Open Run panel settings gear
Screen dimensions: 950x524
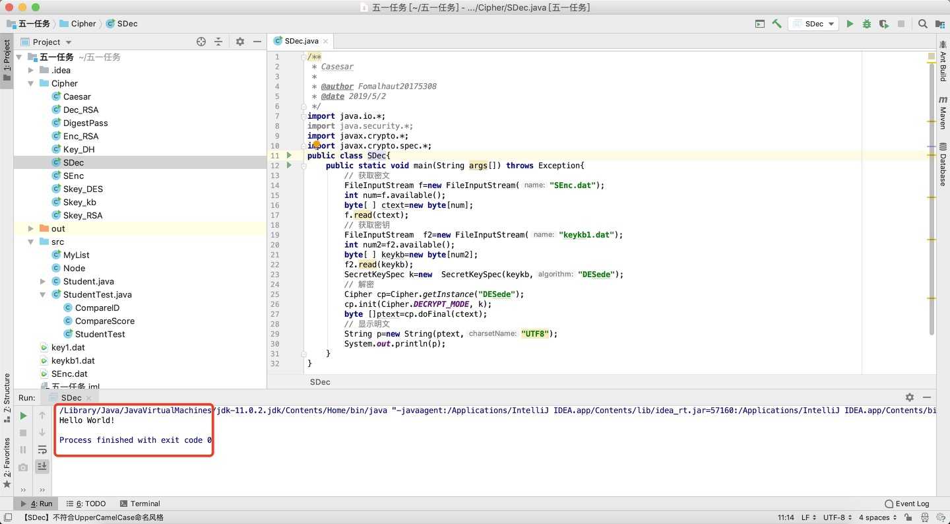[910, 397]
